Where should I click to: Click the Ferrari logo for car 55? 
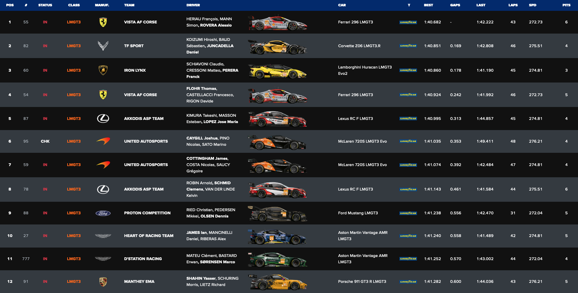pos(103,22)
